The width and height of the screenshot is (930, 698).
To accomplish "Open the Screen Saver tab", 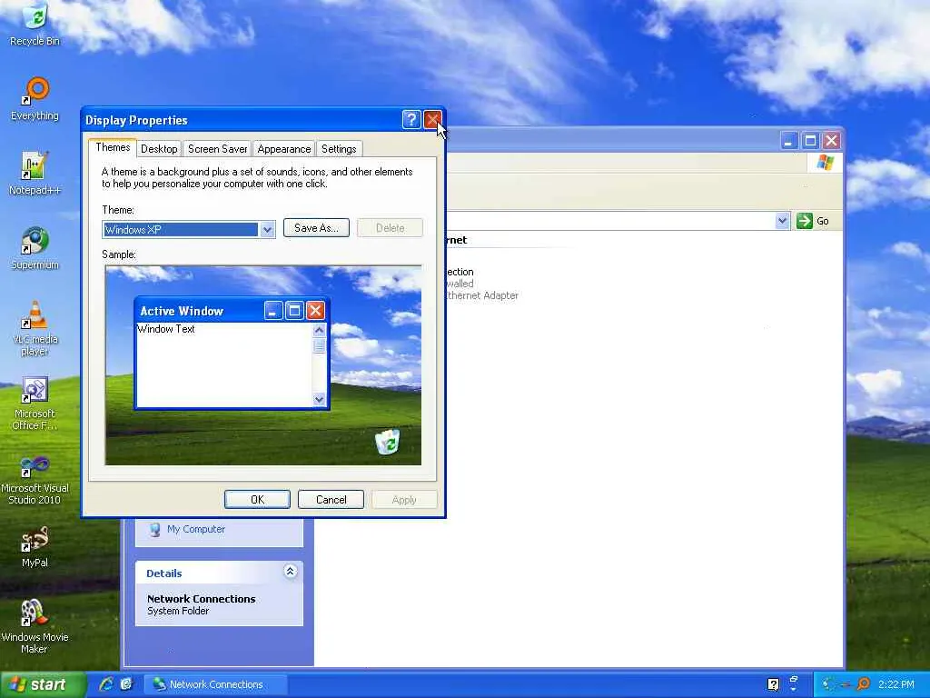I will pos(218,149).
